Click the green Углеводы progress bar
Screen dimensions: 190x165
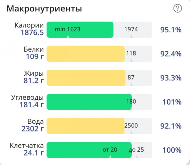pyautogui.click(x=89, y=102)
